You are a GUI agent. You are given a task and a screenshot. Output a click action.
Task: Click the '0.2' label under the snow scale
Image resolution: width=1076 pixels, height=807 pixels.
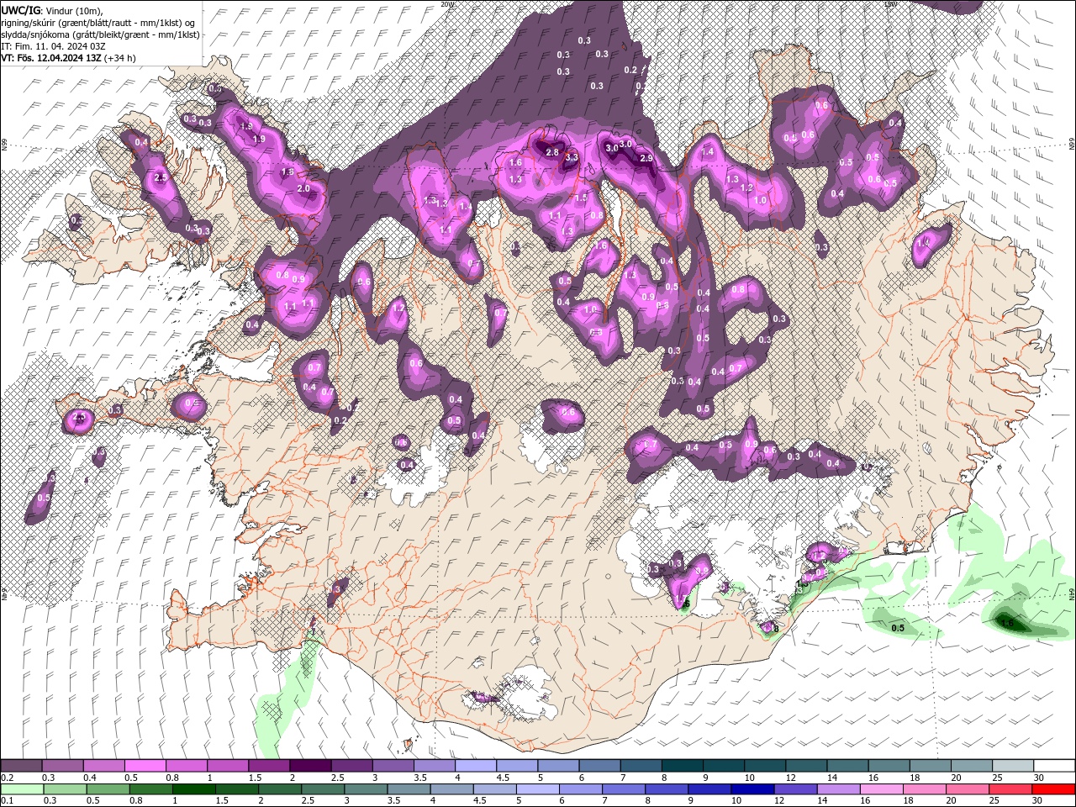(x=7, y=778)
